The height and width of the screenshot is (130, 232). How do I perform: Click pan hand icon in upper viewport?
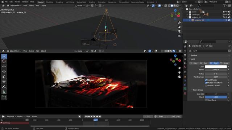(x=179, y=27)
